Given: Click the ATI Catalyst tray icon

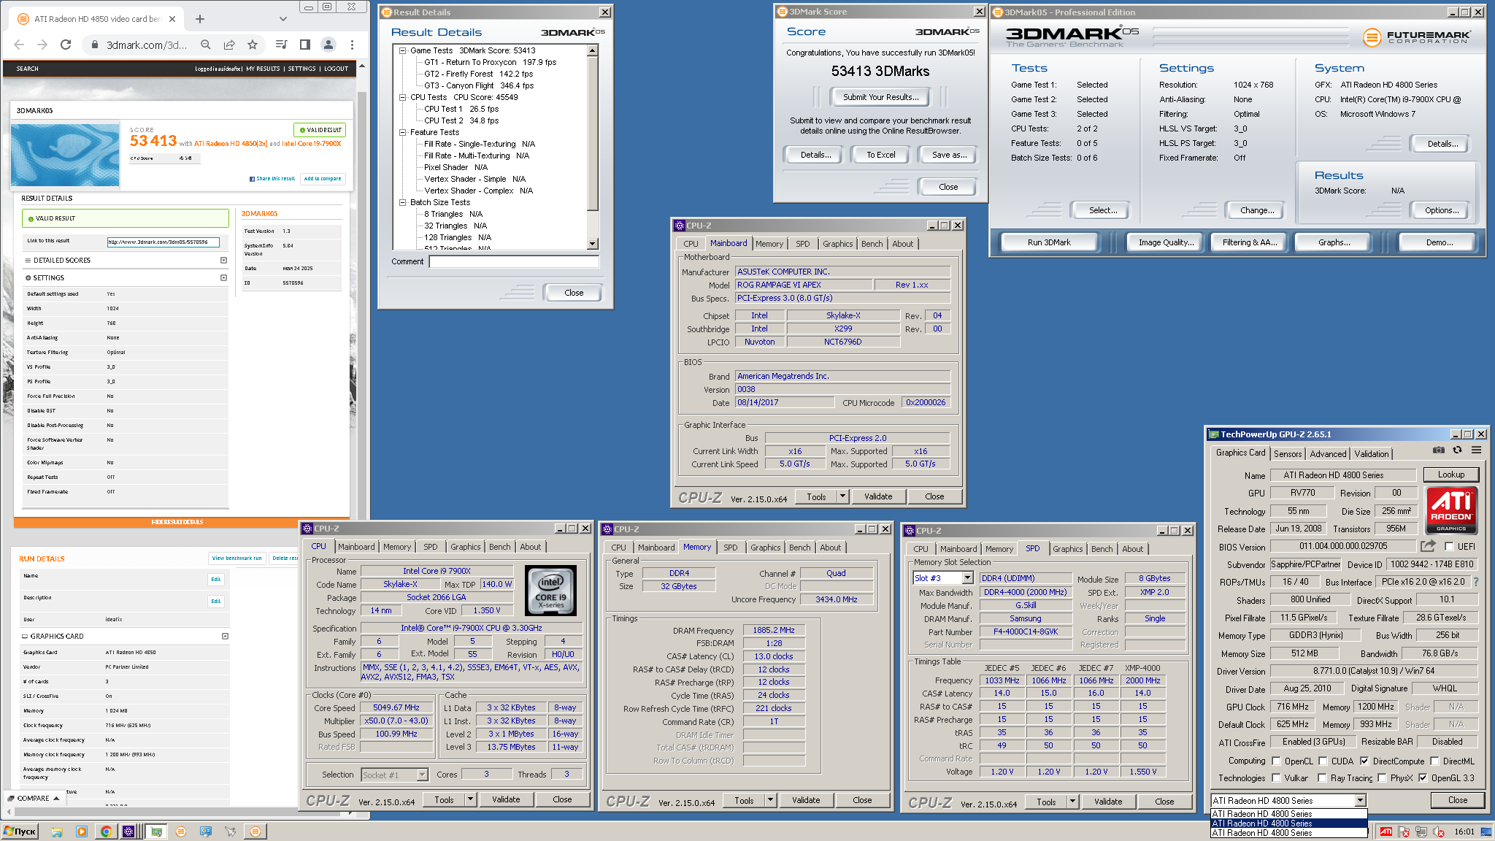Looking at the screenshot, I should coord(1386,832).
